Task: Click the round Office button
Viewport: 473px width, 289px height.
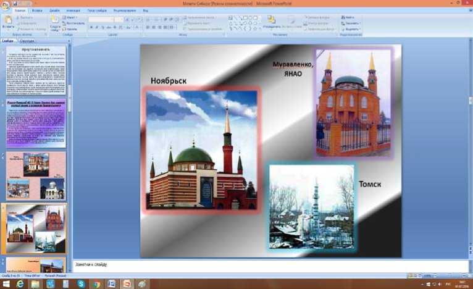Action: [x=7, y=6]
